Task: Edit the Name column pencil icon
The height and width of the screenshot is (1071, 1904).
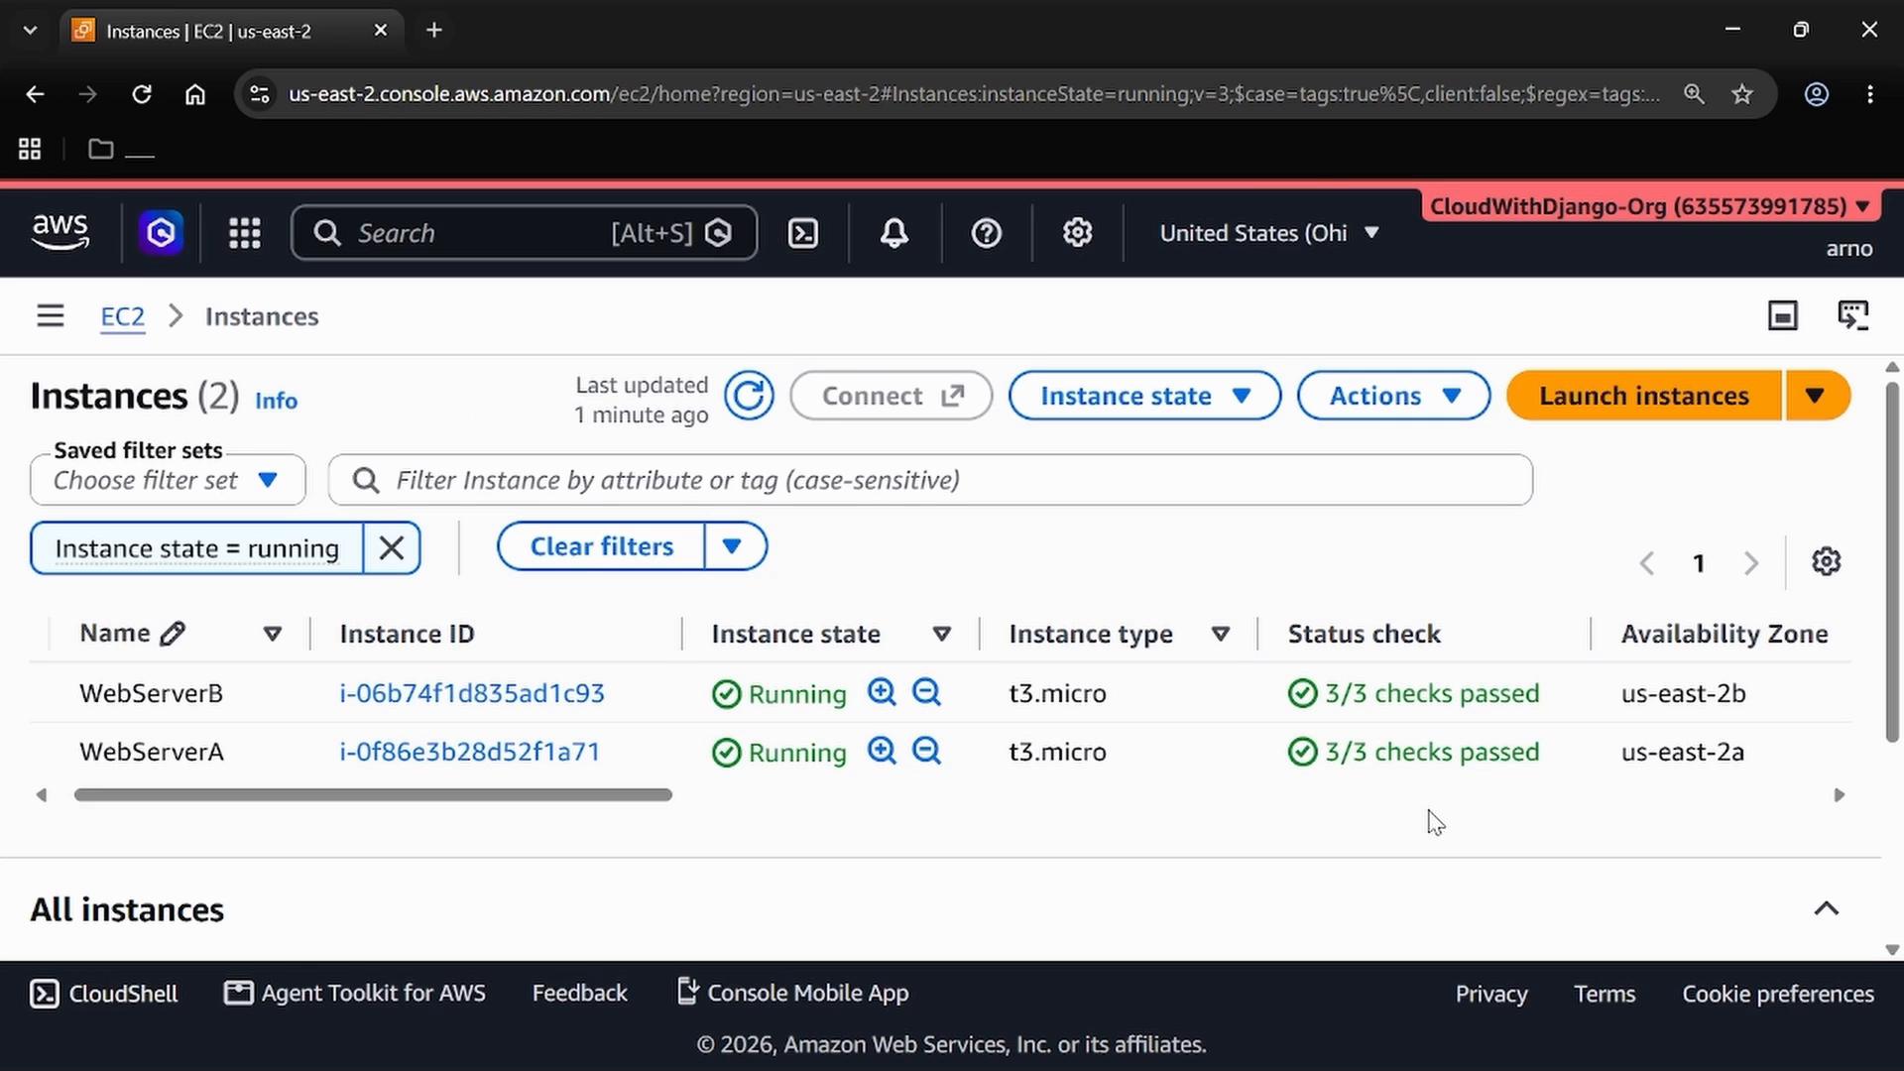Action: 173,634
